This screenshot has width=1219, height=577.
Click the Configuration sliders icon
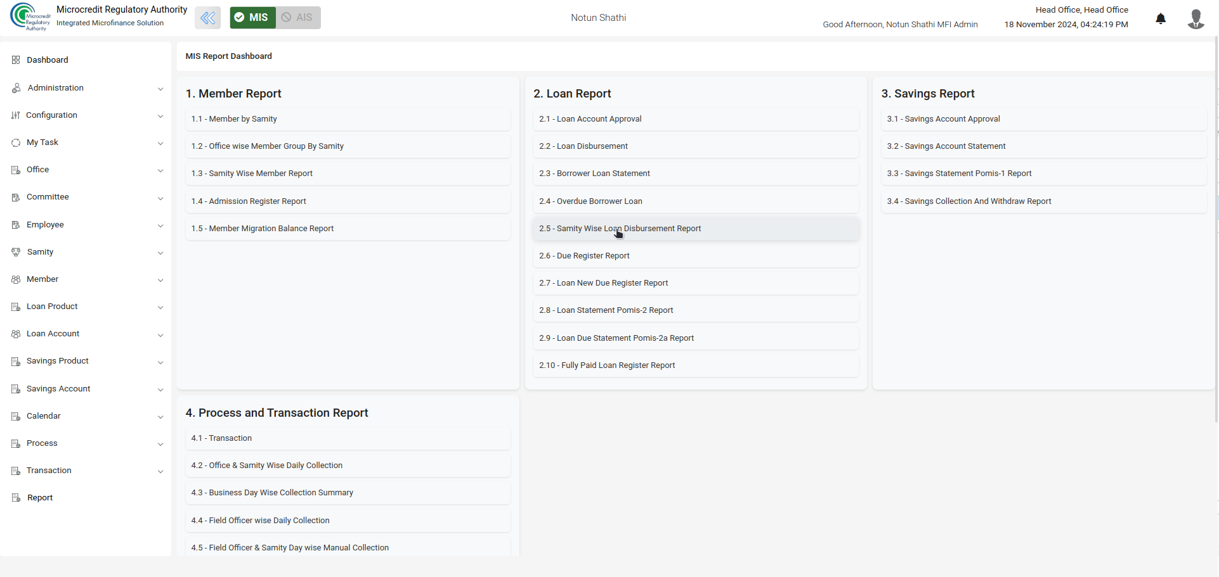(x=16, y=115)
